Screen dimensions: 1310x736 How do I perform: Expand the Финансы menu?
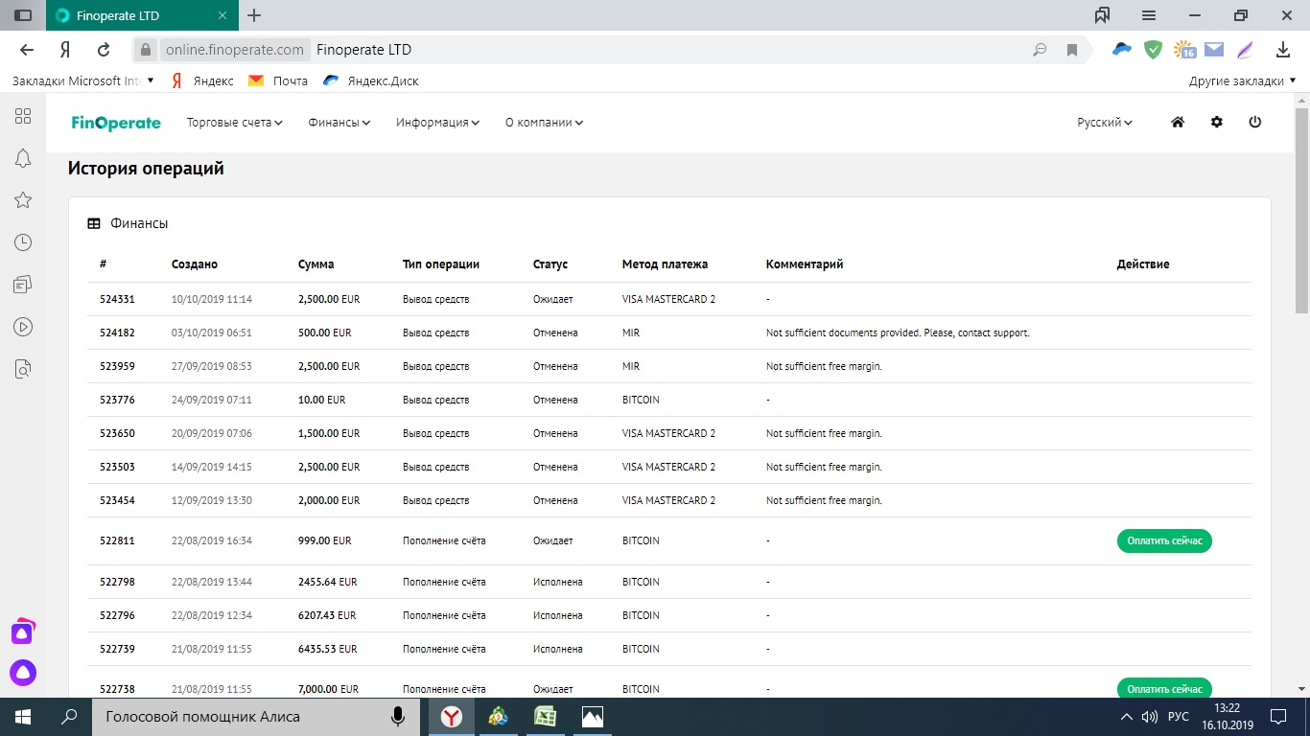[339, 123]
